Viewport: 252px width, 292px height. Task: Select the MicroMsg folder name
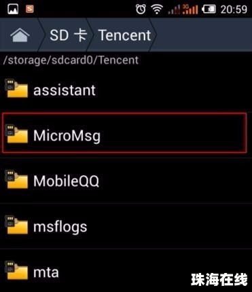click(67, 136)
